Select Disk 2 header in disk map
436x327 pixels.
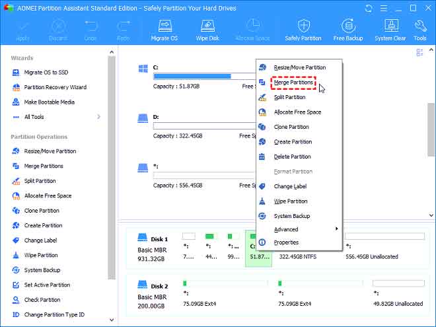pyautogui.click(x=153, y=296)
